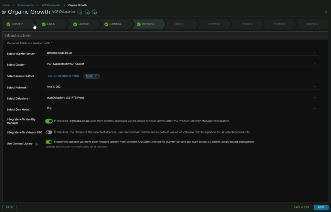Viewport: 331px width, 212px height.
Task: Jump to the Products wizard step
Action: click(247, 24)
